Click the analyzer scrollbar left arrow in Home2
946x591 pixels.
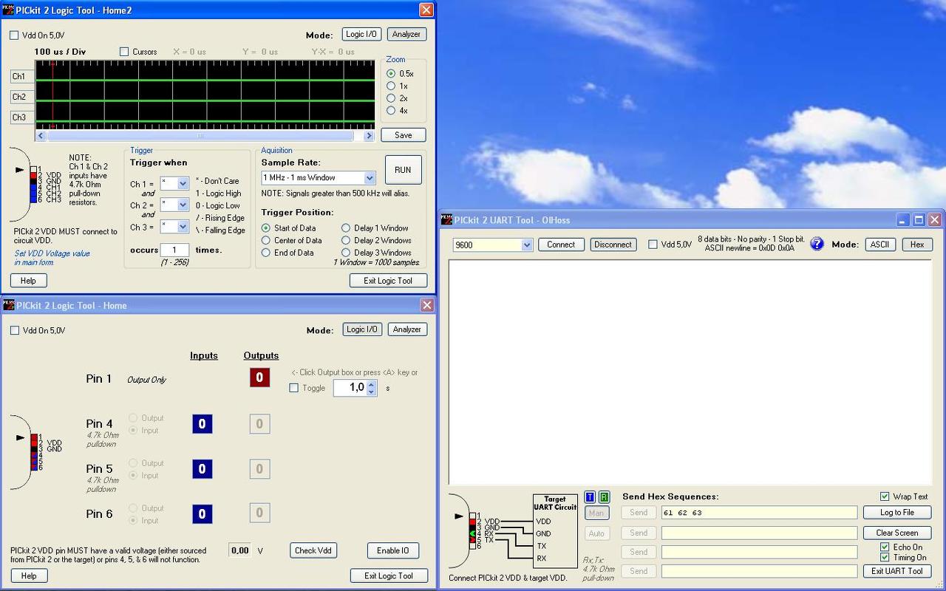[41, 135]
